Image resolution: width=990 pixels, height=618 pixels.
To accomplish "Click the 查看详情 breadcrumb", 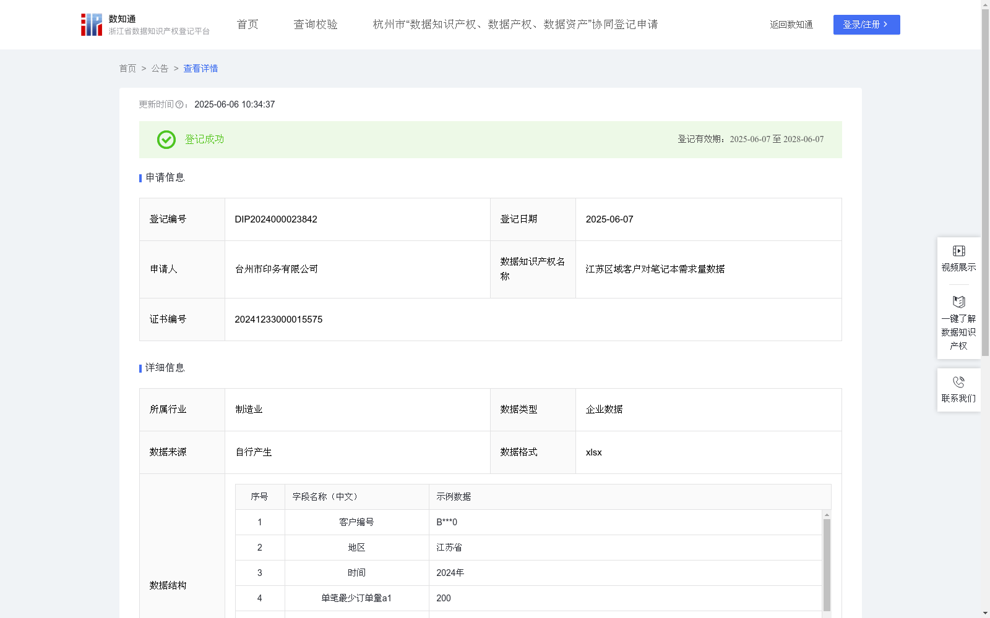I will click(x=200, y=69).
